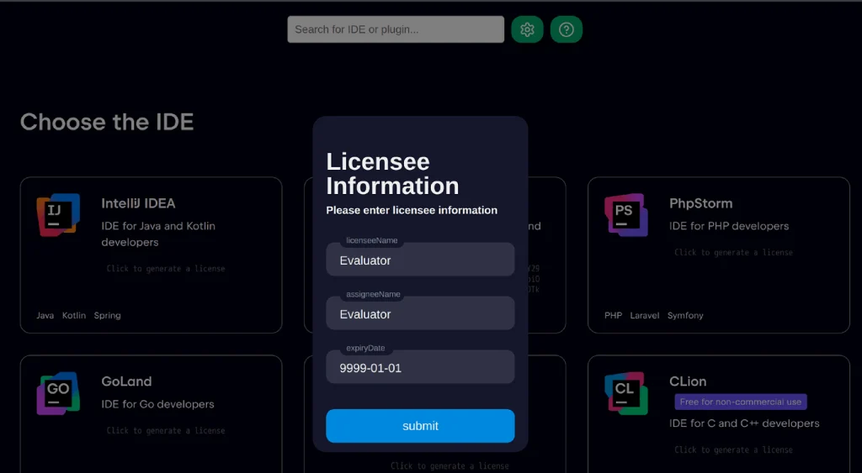Select 'IDE for Go developers' description
862x473 pixels.
[157, 404]
